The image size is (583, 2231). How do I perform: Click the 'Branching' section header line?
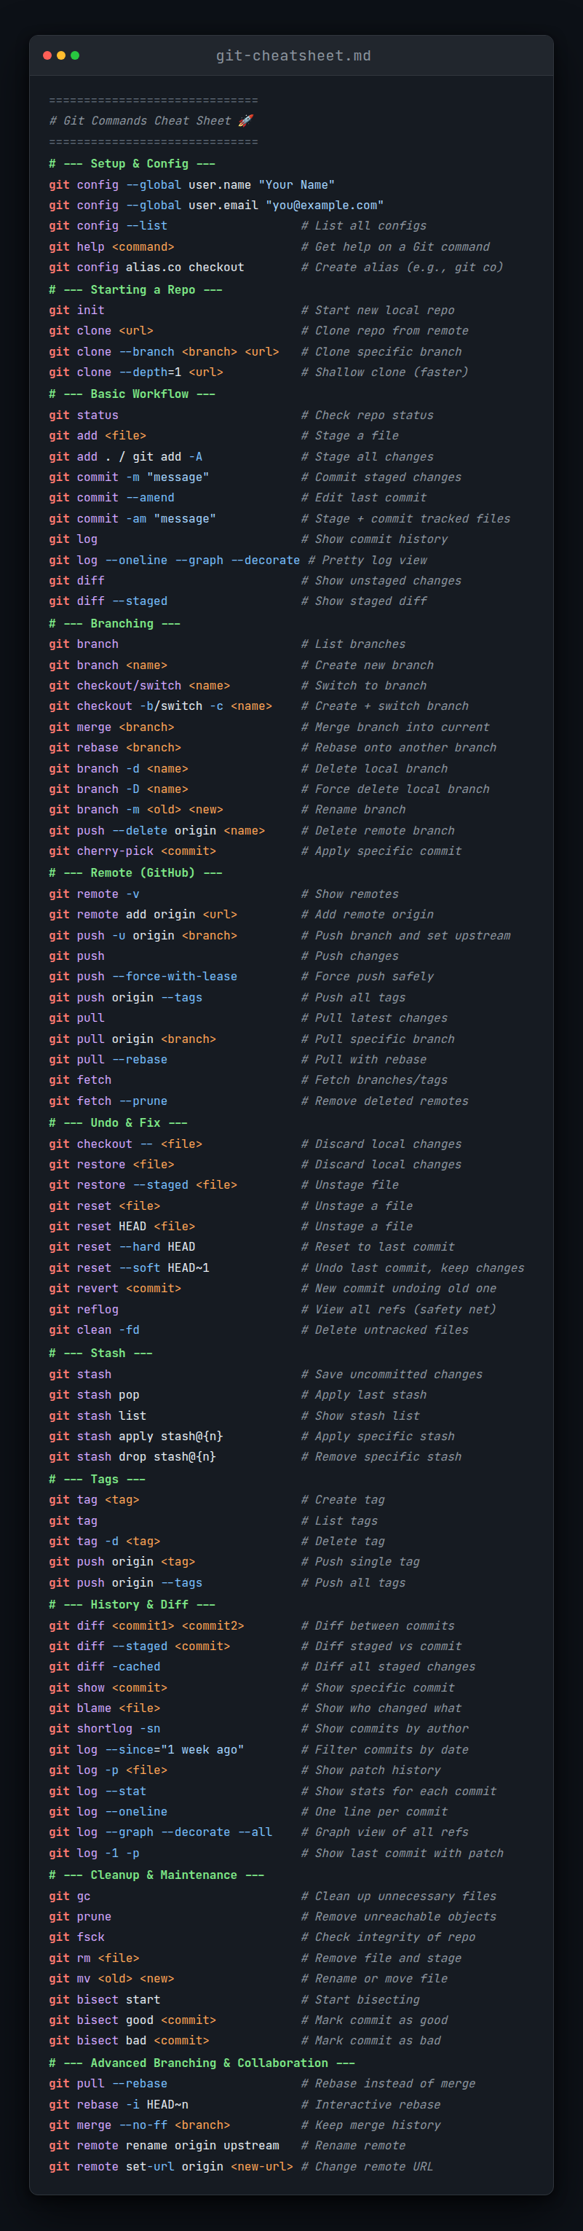pyautogui.click(x=115, y=624)
